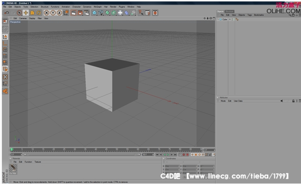
Task: Add a Cube primitive object
Action: click(94, 13)
